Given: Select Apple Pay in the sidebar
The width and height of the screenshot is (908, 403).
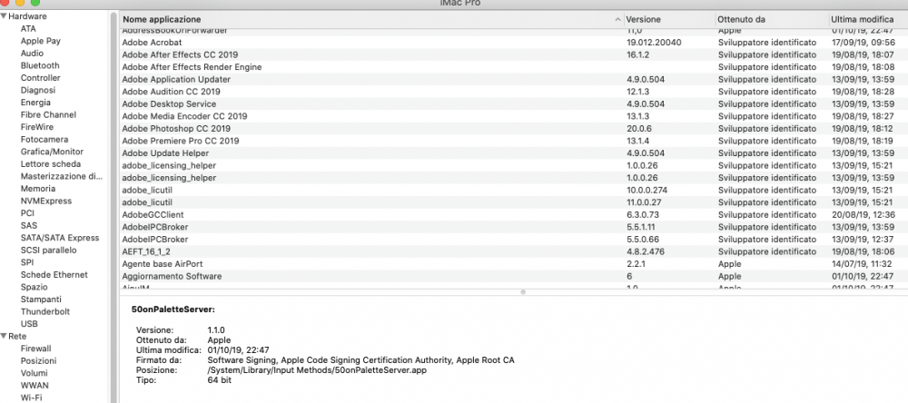Looking at the screenshot, I should click(x=41, y=41).
